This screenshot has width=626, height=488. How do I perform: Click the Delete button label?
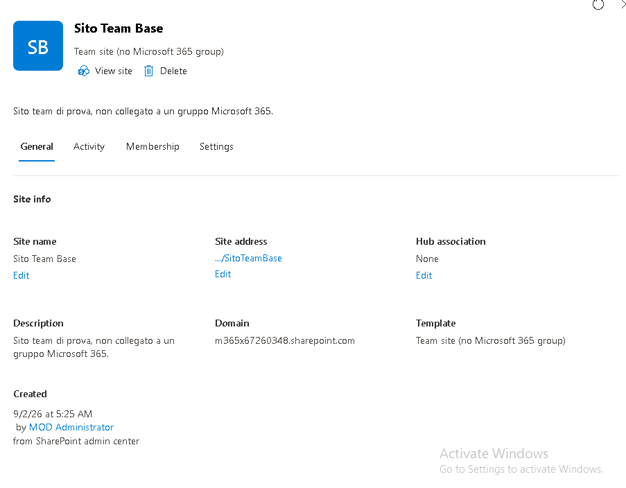[173, 71]
